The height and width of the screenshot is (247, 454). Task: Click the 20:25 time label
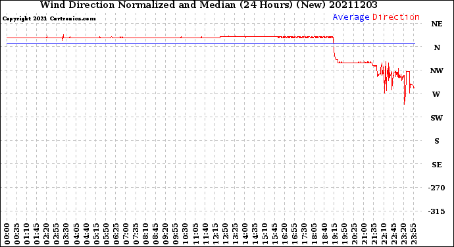coord(354,234)
